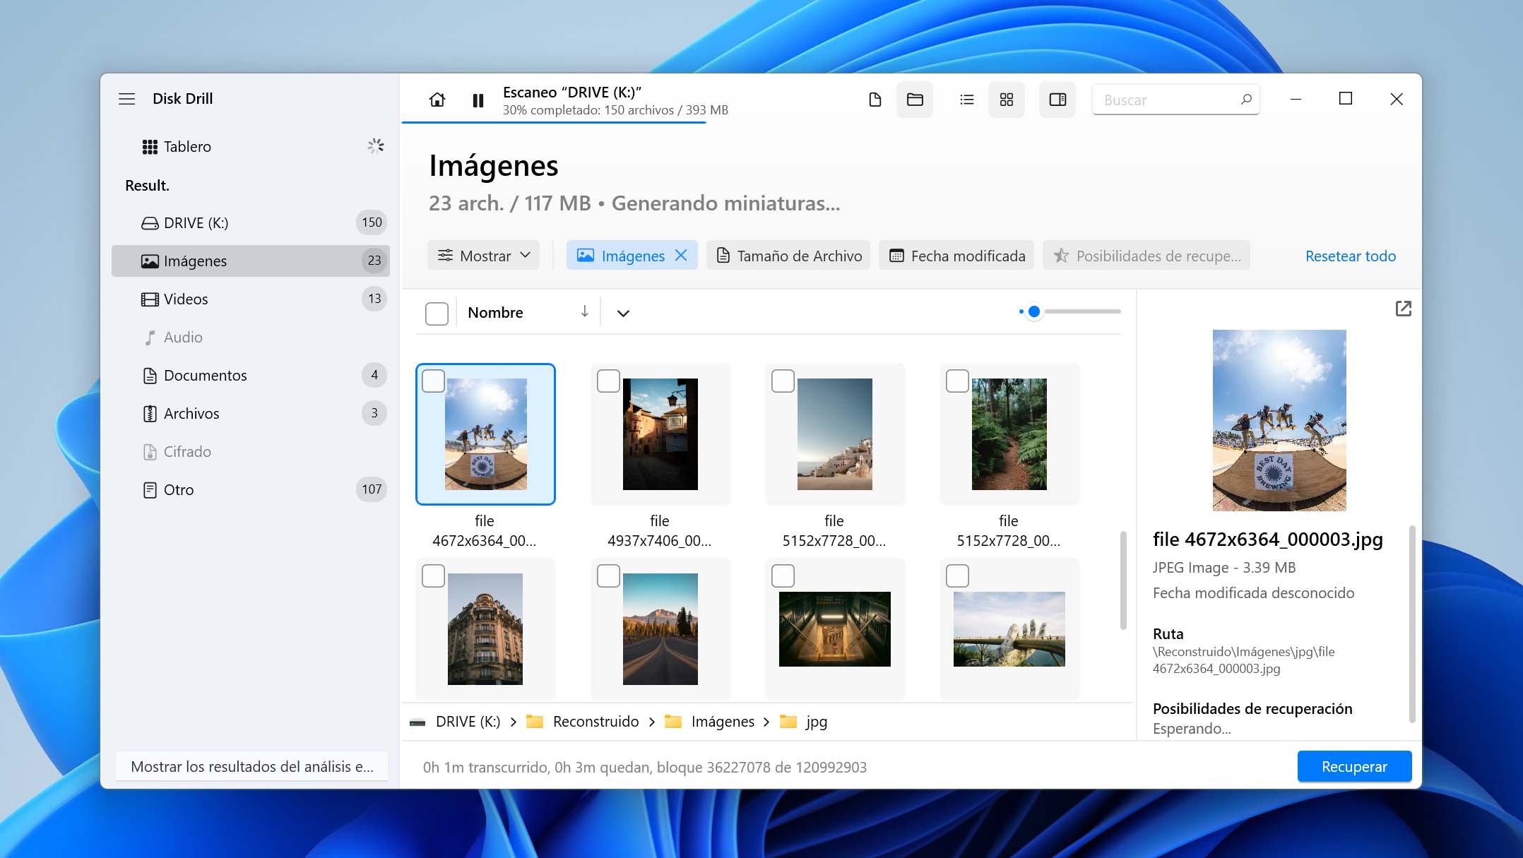Check the file 4937x7406 thumbnail checkbox
Image resolution: width=1523 pixels, height=858 pixels.
[608, 381]
